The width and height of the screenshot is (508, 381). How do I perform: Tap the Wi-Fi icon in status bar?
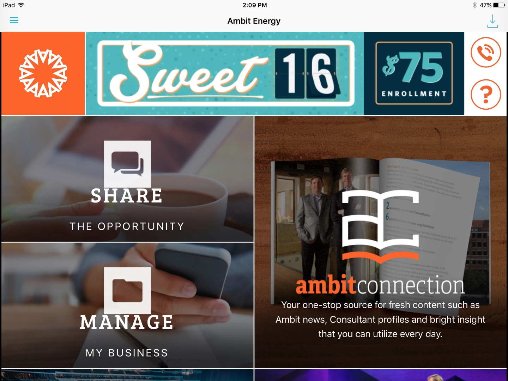coord(21,5)
